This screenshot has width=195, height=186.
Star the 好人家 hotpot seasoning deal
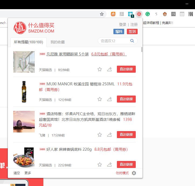tap(100, 164)
